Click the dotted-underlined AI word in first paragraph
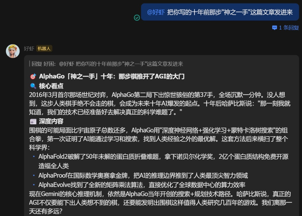The height and width of the screenshot is (216, 302). pyautogui.click(x=164, y=104)
